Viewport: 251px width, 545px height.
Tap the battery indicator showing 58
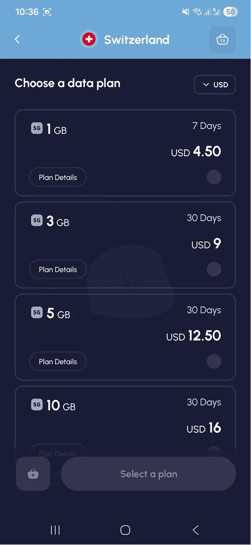click(231, 12)
